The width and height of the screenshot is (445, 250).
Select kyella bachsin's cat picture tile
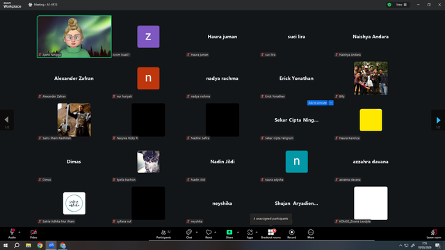[148, 162]
